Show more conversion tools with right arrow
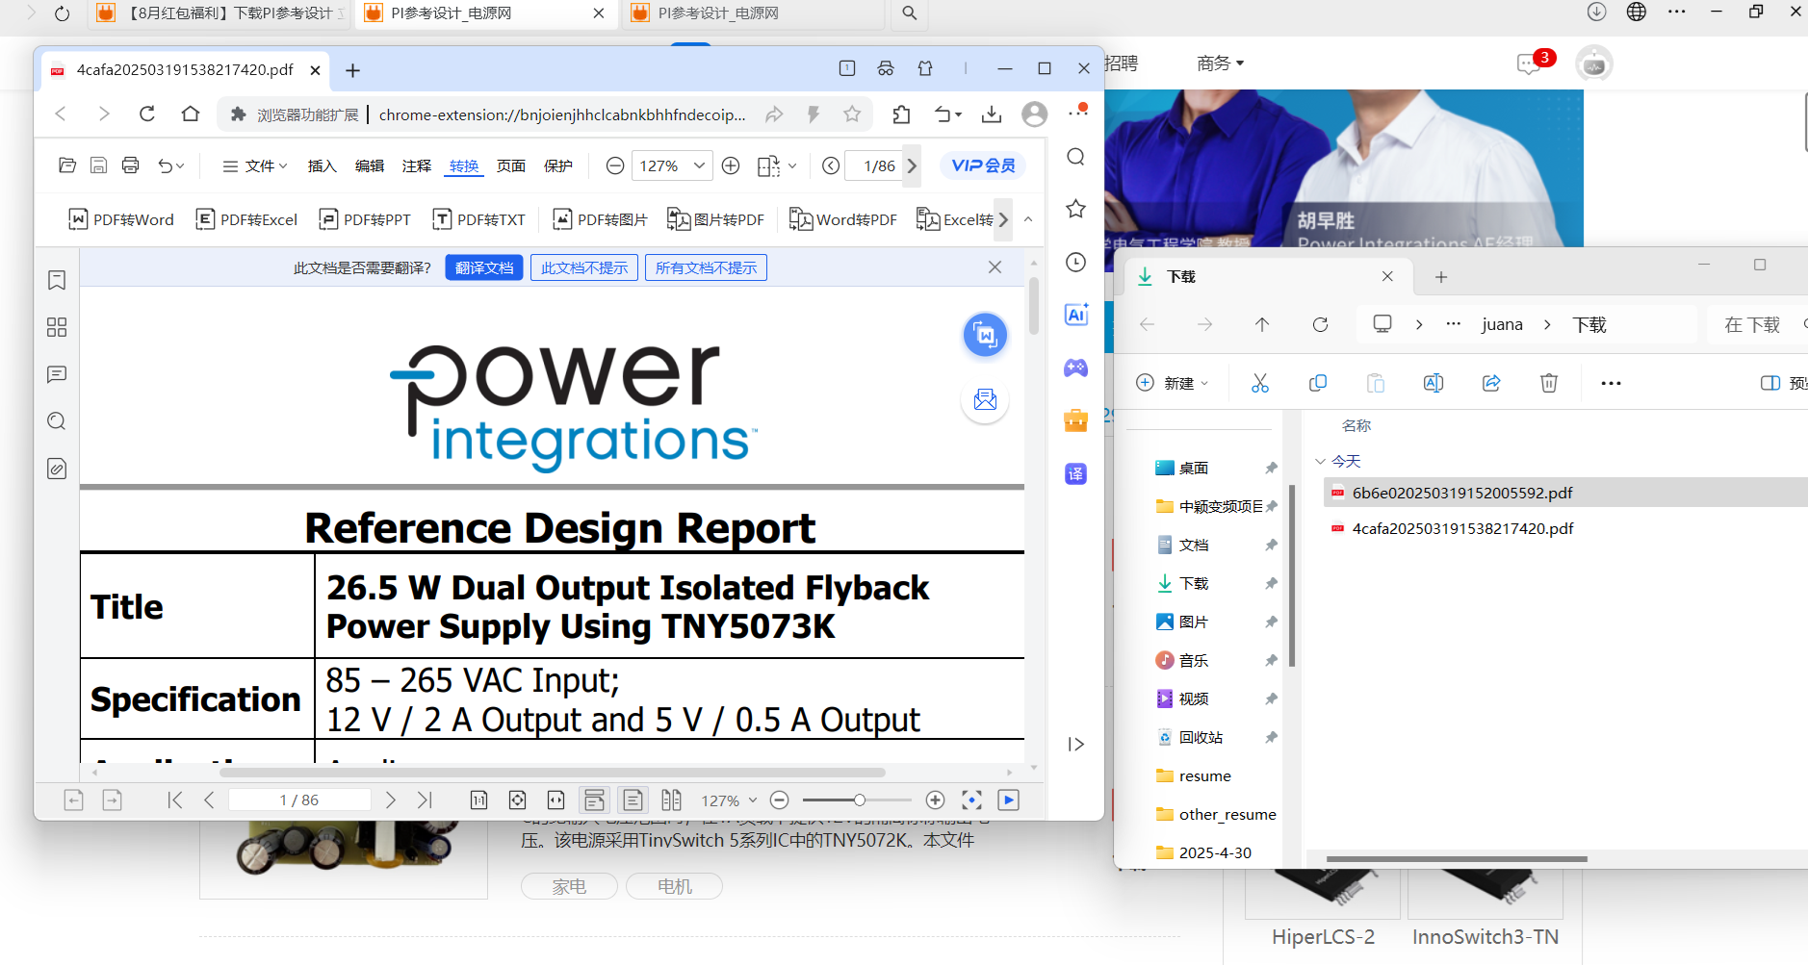The height and width of the screenshot is (965, 1808). click(1003, 219)
